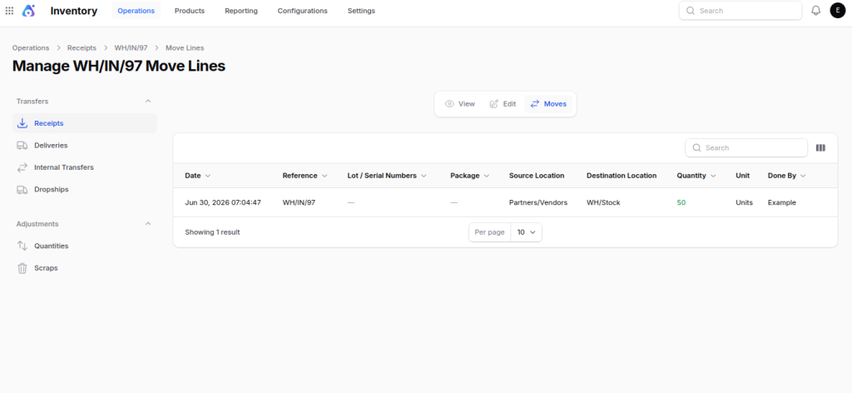Open Scraps in the sidebar
Viewport: 852px width, 393px height.
(x=85, y=268)
